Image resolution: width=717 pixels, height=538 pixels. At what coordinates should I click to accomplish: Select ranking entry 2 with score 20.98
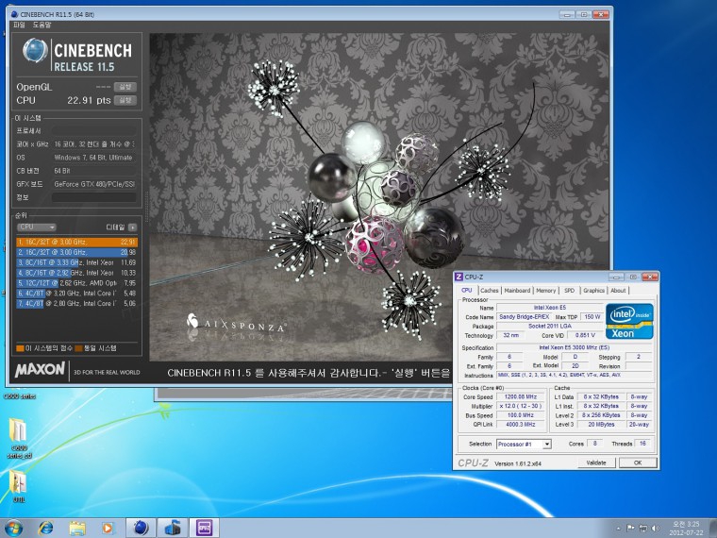[x=76, y=252]
